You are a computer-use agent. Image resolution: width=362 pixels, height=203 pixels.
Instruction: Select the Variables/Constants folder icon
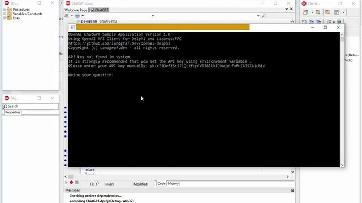click(10, 14)
